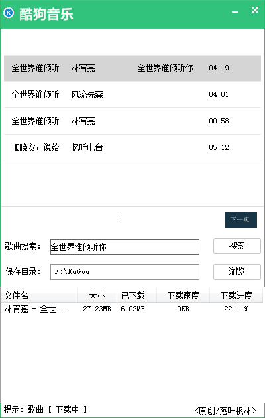Sort downloads by 文件名 column header
Screen dimensions: 265x418
[39, 295]
